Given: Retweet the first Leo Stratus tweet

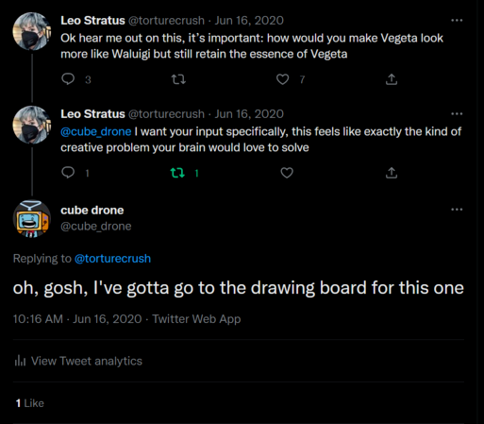Looking at the screenshot, I should tap(178, 79).
